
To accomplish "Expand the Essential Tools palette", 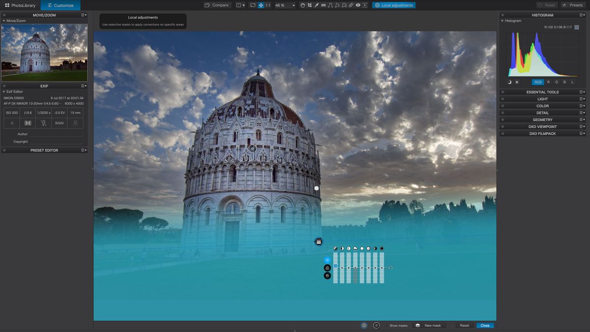I will 542,92.
